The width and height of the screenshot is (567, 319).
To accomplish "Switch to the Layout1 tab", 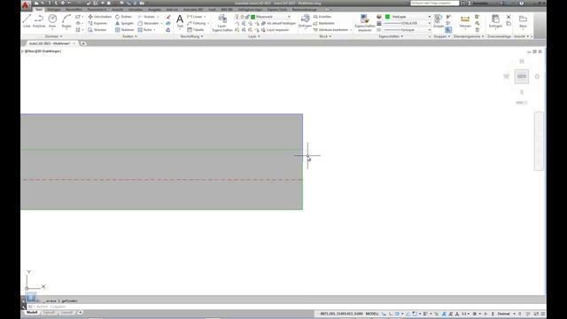I will click(x=50, y=313).
